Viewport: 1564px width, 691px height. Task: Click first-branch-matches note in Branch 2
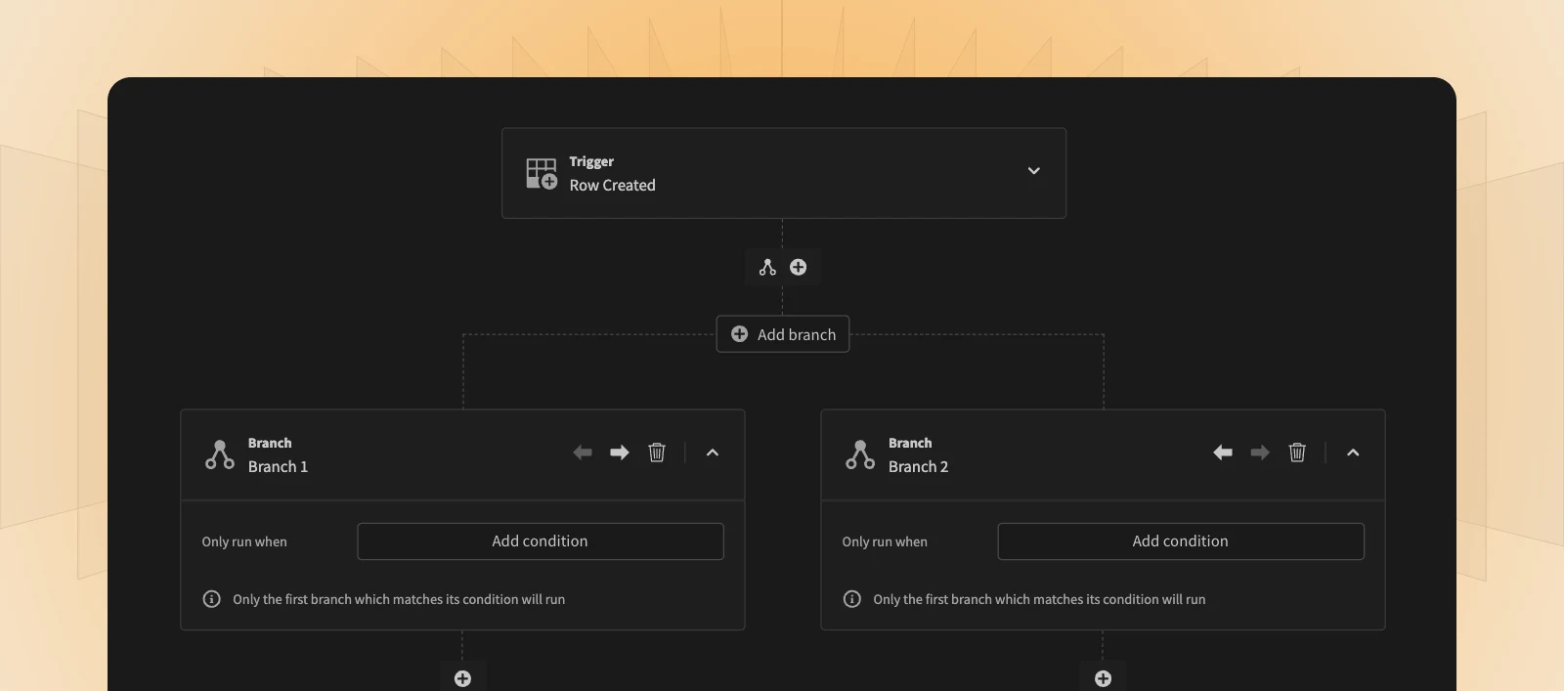[1039, 599]
